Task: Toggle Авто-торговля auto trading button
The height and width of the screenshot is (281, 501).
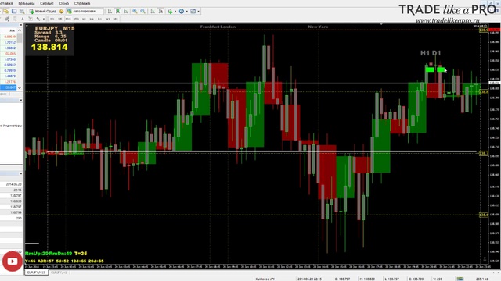Action: point(85,11)
